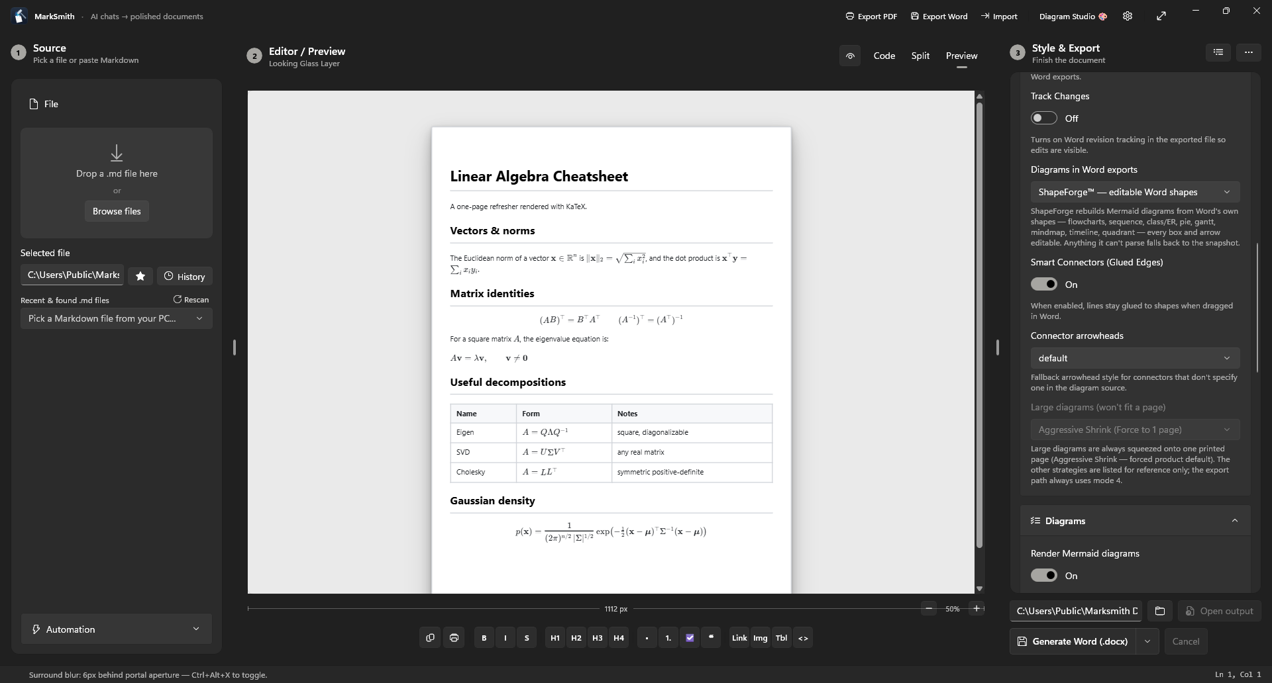Insert a table with Tbl button
The image size is (1272, 683).
pyautogui.click(x=782, y=638)
